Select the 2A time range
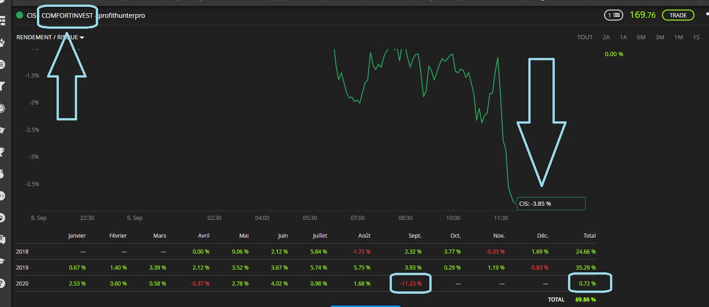 click(x=606, y=37)
